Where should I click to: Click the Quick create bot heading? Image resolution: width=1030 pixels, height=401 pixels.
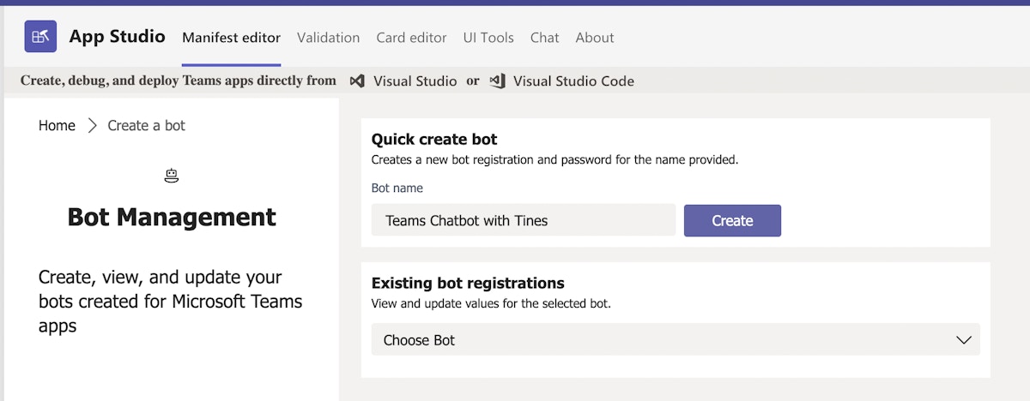pos(434,140)
